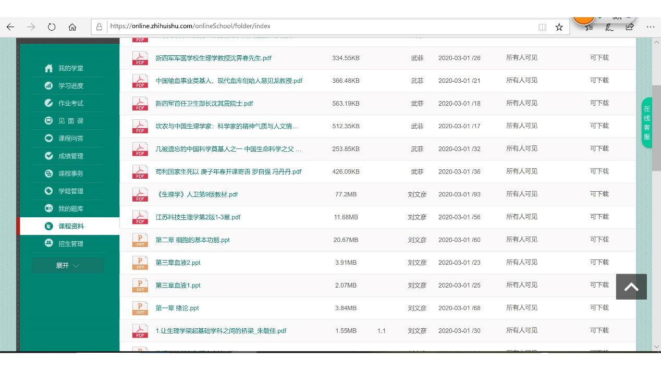Open file 第三章血液2.ppt

coord(178,263)
